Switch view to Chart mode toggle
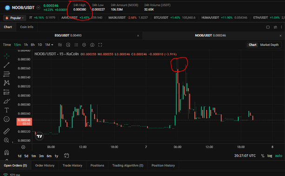Viewport: 285px width, 176px height. [252, 45]
